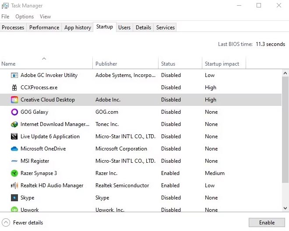This screenshot has width=289, height=231.
Task: Select the Razer Synapse 3 entry name
Action: (x=39, y=173)
